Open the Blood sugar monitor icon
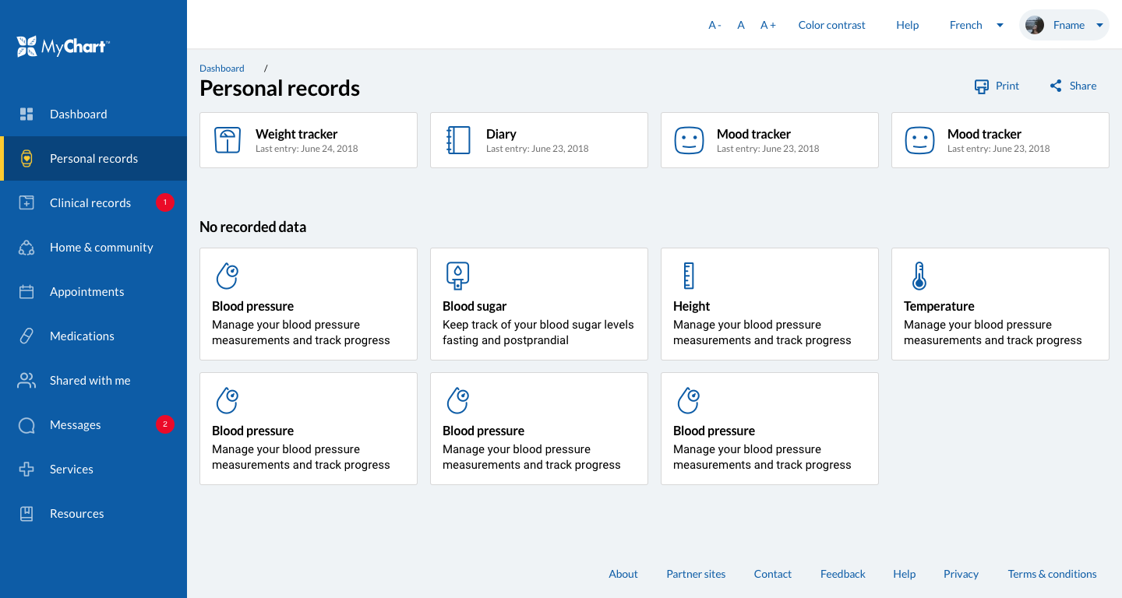 (x=457, y=276)
